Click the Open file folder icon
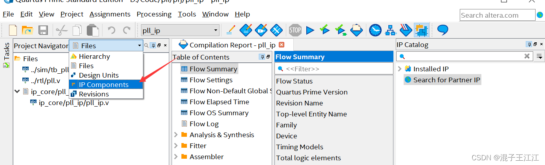 coord(27,30)
